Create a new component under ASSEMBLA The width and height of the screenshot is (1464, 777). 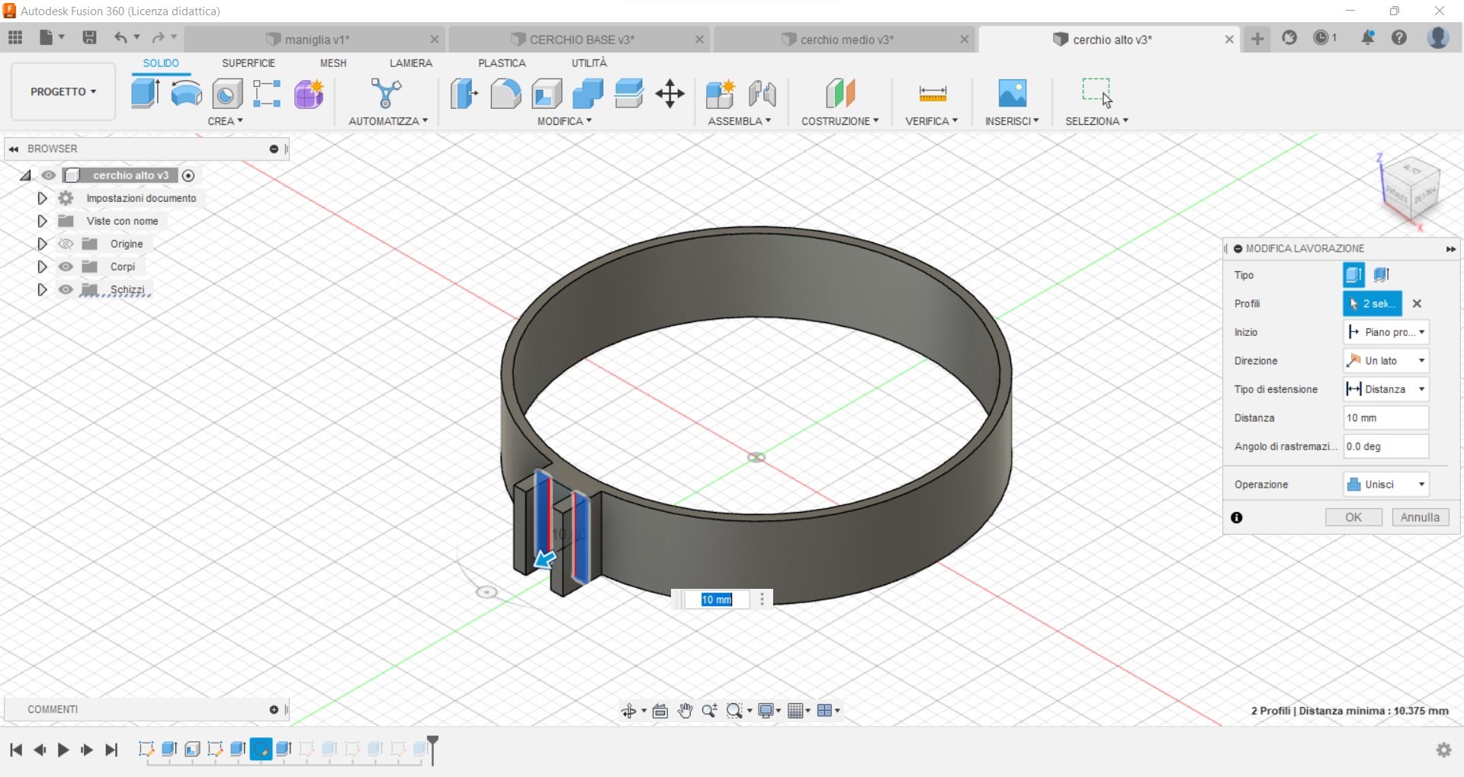[x=719, y=93]
